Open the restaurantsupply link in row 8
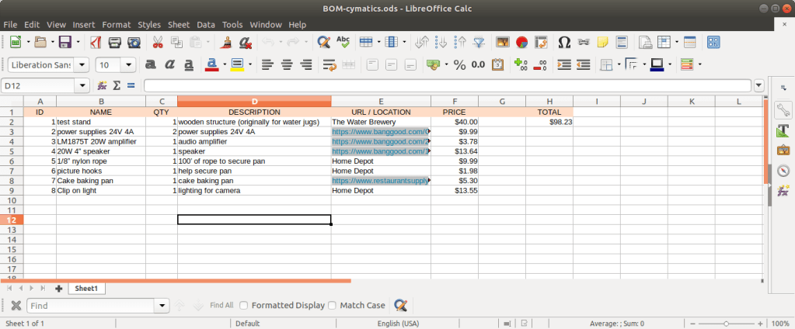This screenshot has width=795, height=329. (x=380, y=180)
